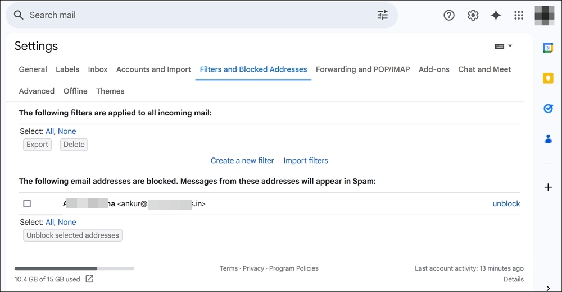Open Gemini sparkle icon
Screen dimensions: 562x292
(496, 15)
